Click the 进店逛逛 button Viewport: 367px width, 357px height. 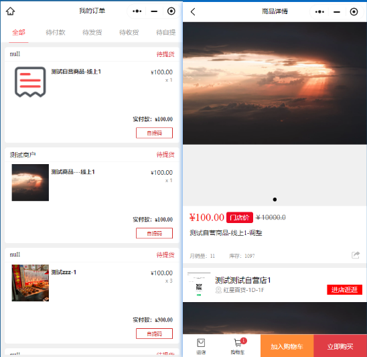coord(344,289)
